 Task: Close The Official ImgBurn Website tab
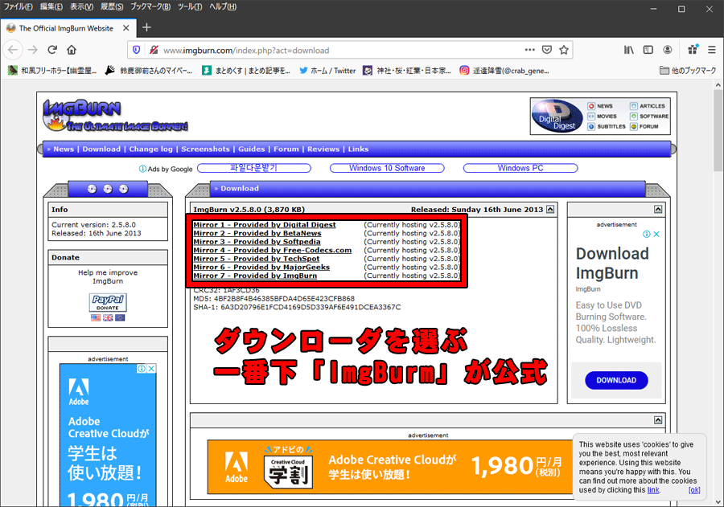(x=125, y=28)
